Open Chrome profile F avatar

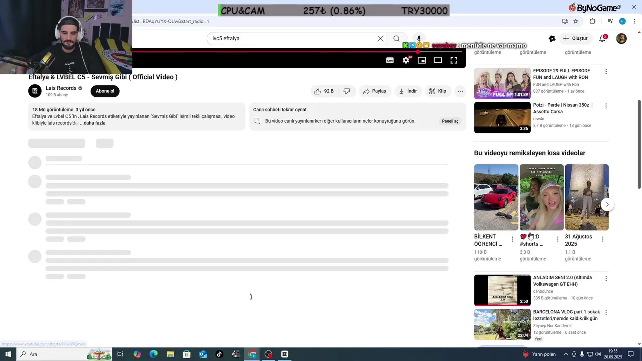tap(622, 21)
